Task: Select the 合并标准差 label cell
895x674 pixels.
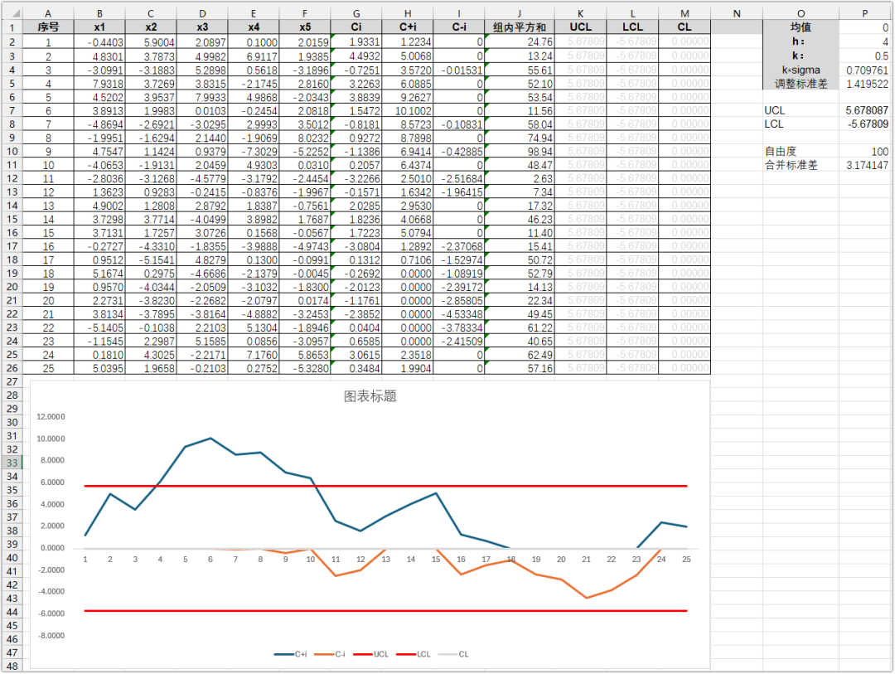Action: (x=801, y=165)
